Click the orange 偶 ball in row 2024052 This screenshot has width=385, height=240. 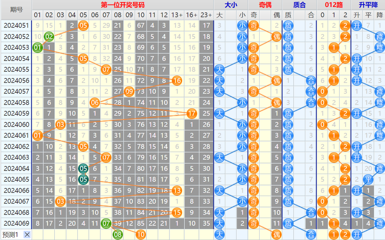click(x=277, y=37)
